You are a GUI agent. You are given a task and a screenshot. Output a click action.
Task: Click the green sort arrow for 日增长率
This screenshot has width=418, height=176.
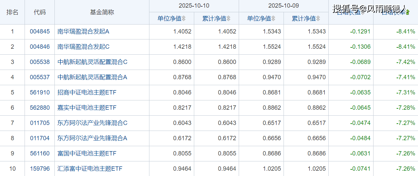coord(408,13)
